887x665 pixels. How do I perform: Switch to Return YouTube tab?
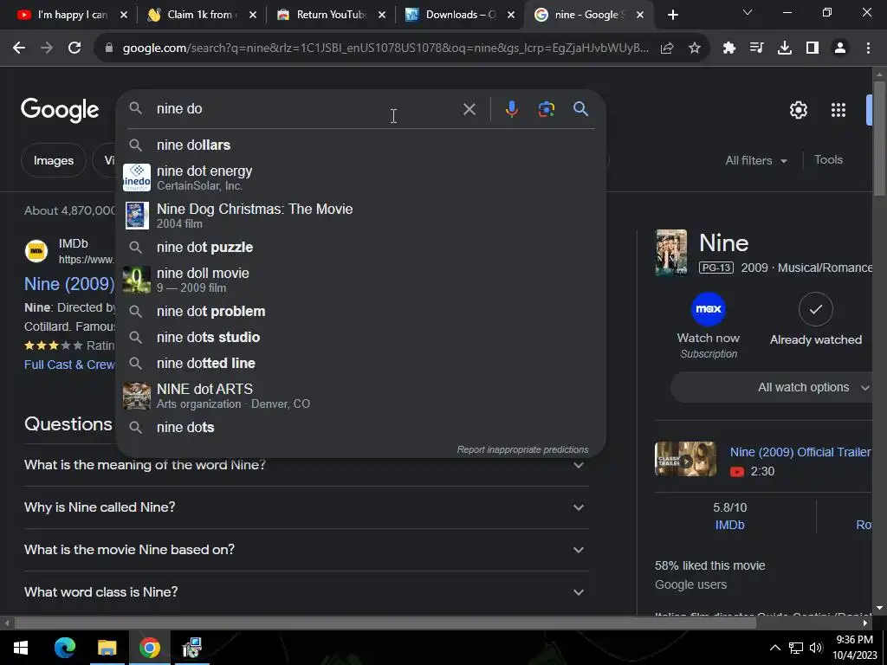tap(331, 16)
